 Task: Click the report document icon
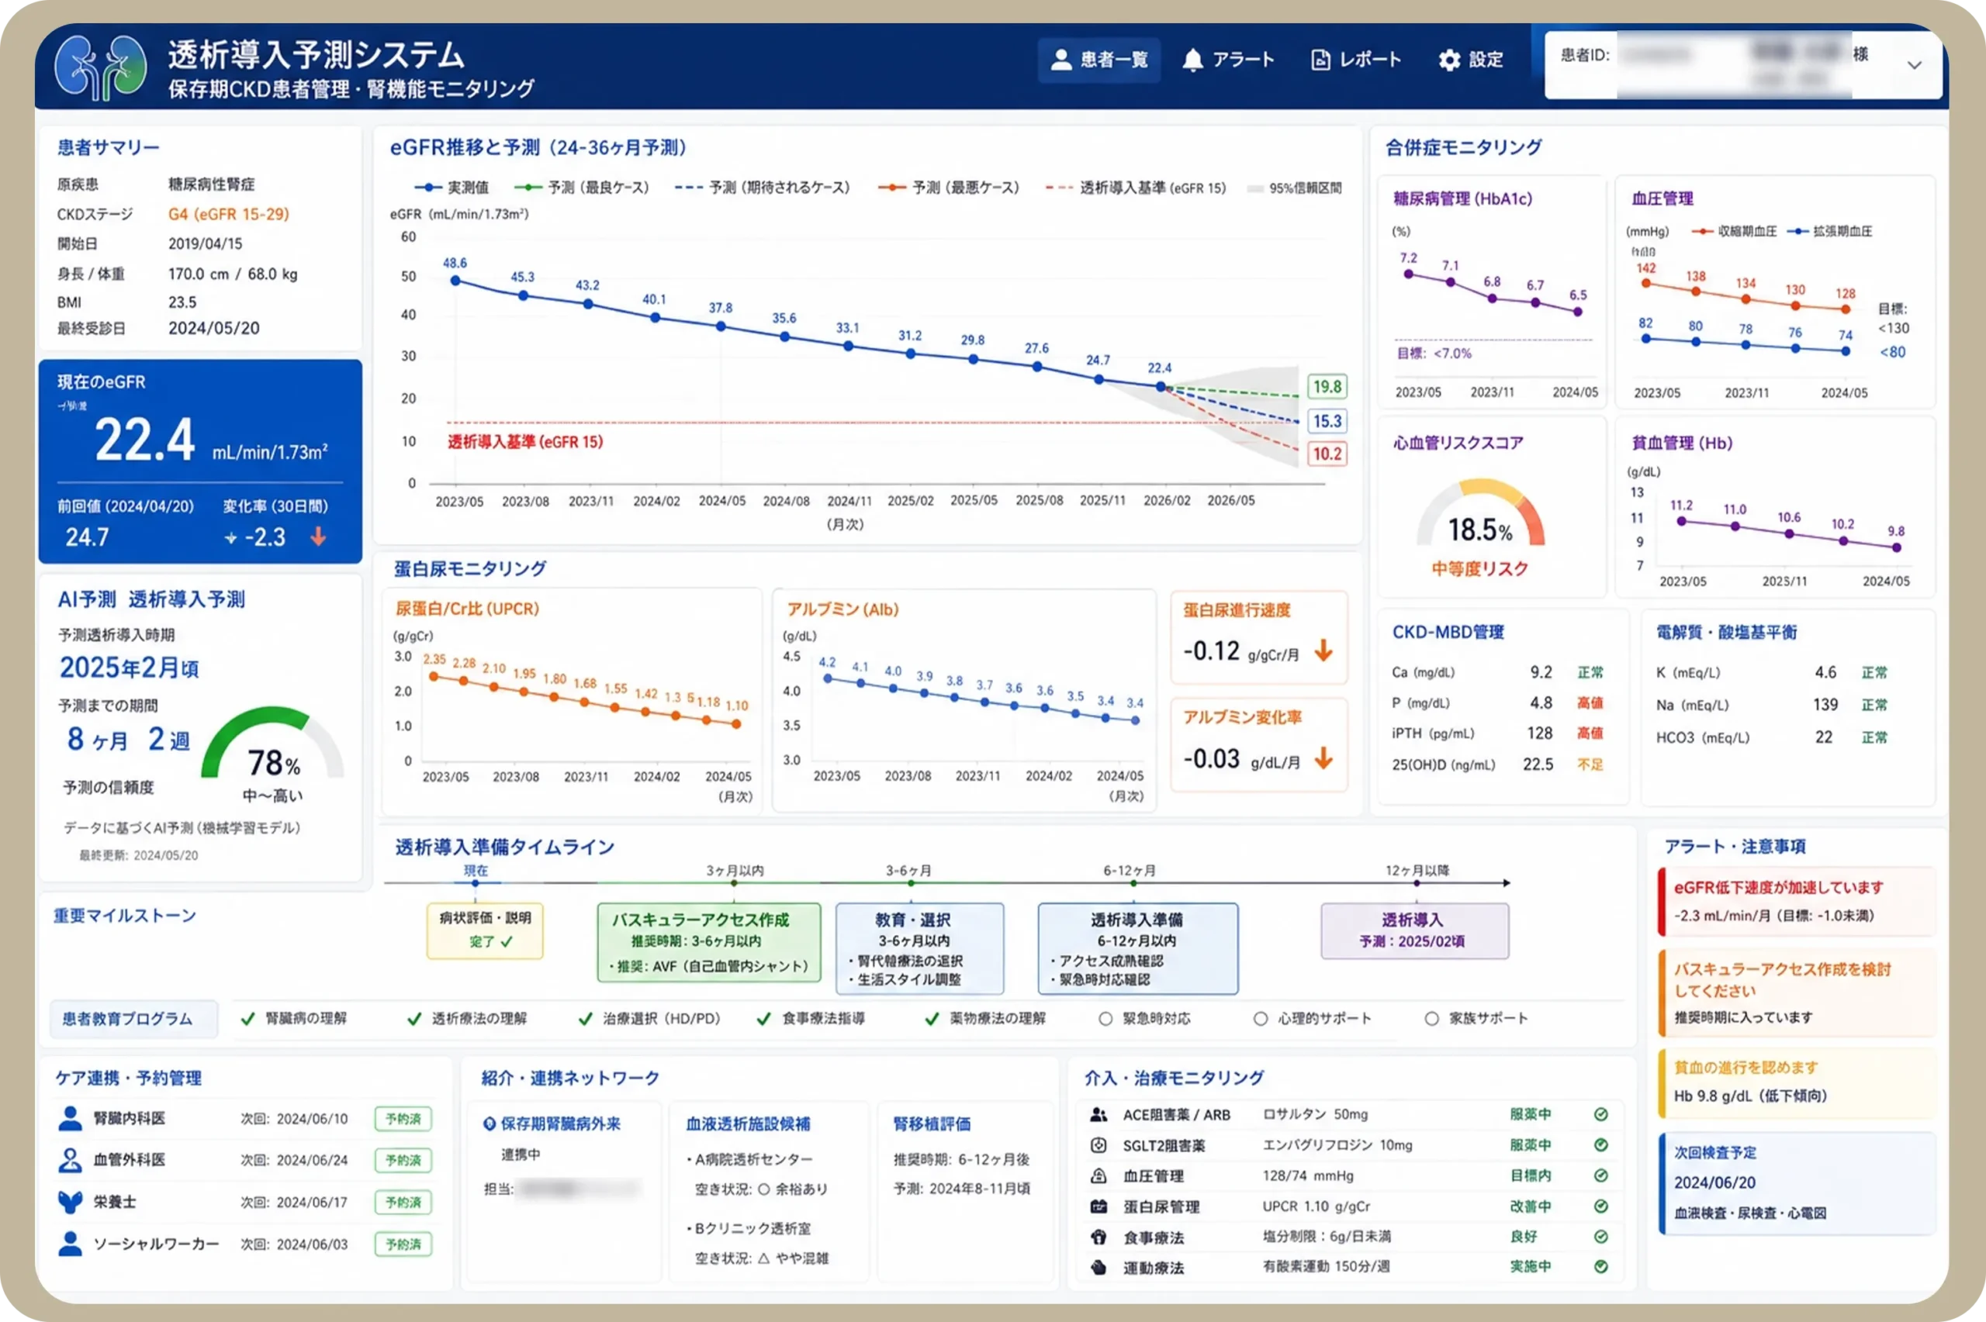pos(1320,60)
